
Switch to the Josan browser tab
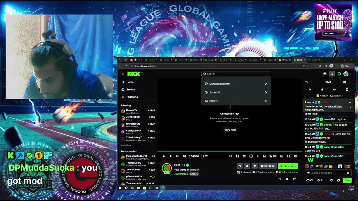[151, 60]
